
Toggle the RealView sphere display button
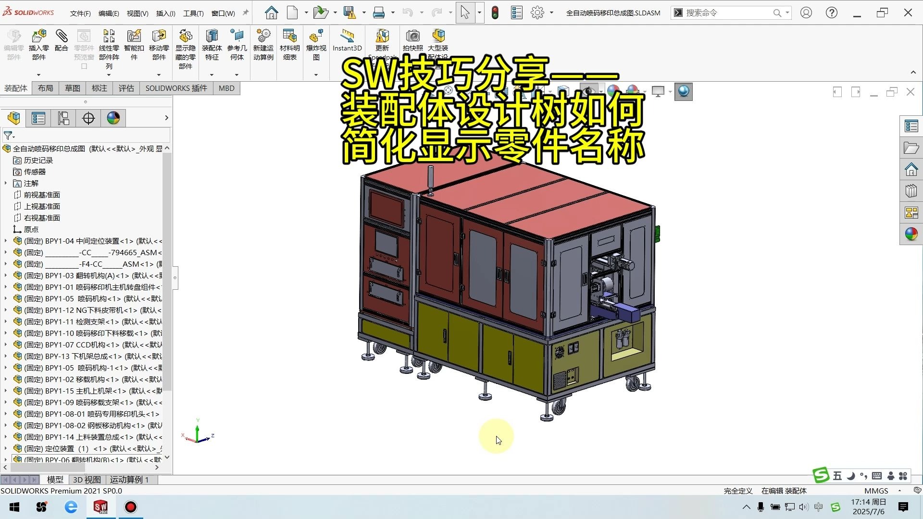point(684,91)
